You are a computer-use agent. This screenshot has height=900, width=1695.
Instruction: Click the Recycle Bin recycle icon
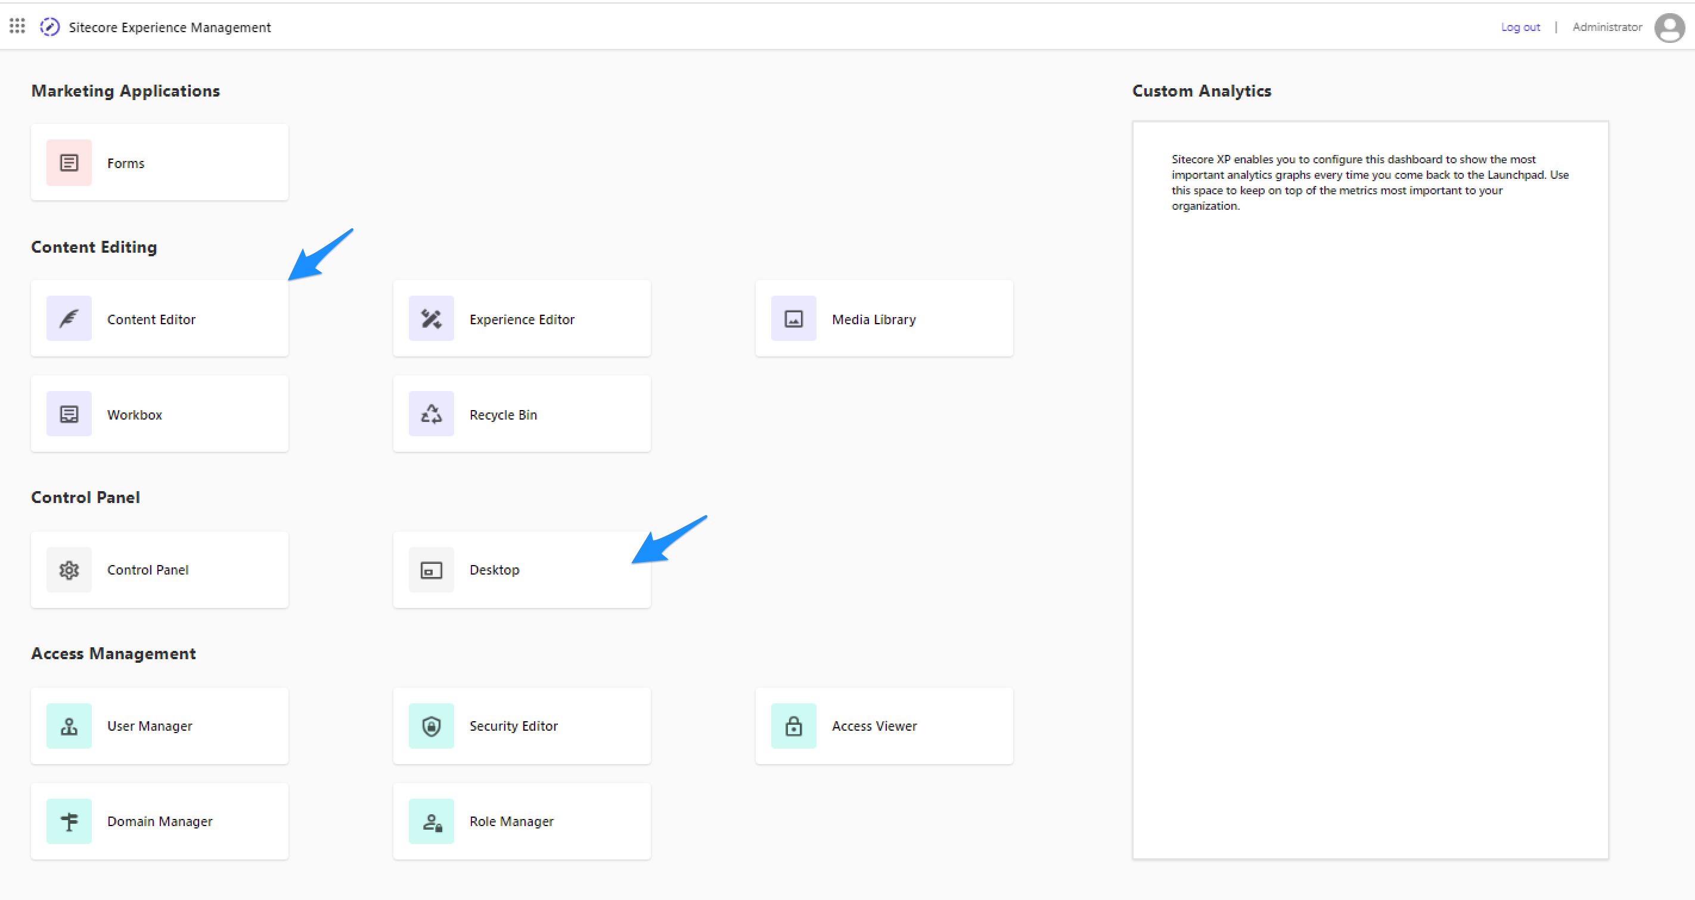[x=431, y=414]
